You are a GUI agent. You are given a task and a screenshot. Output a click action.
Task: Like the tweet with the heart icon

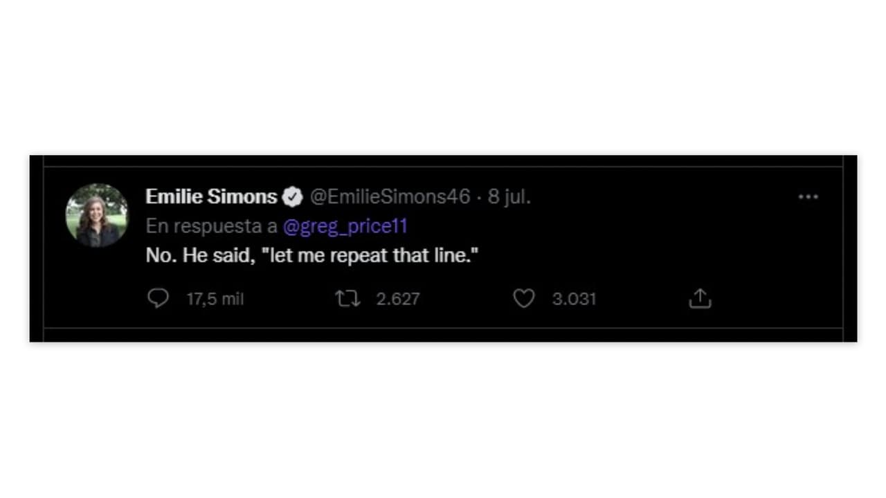(x=523, y=299)
